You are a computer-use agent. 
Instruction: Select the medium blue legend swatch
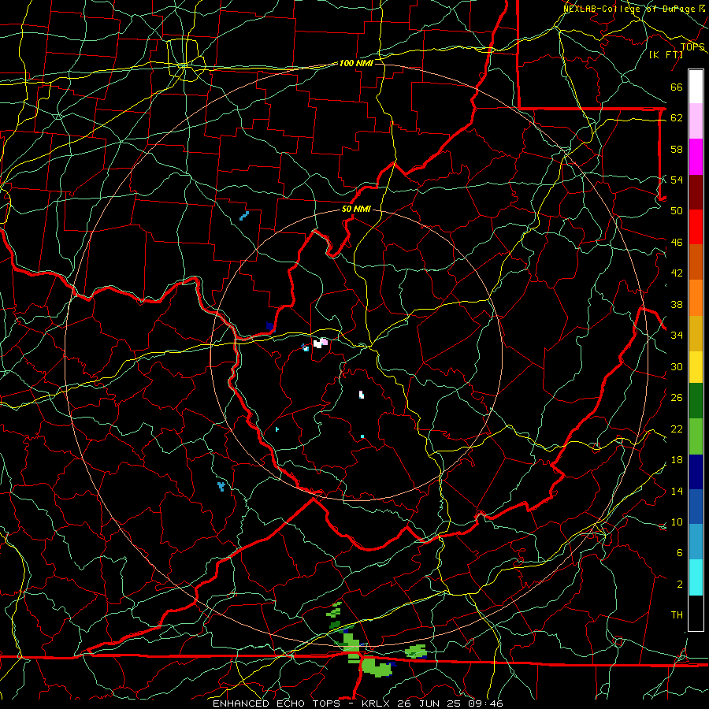click(x=696, y=507)
